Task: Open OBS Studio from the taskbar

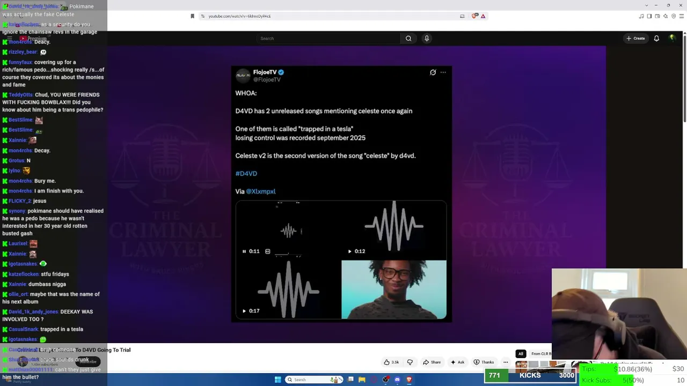Action: [x=386, y=380]
